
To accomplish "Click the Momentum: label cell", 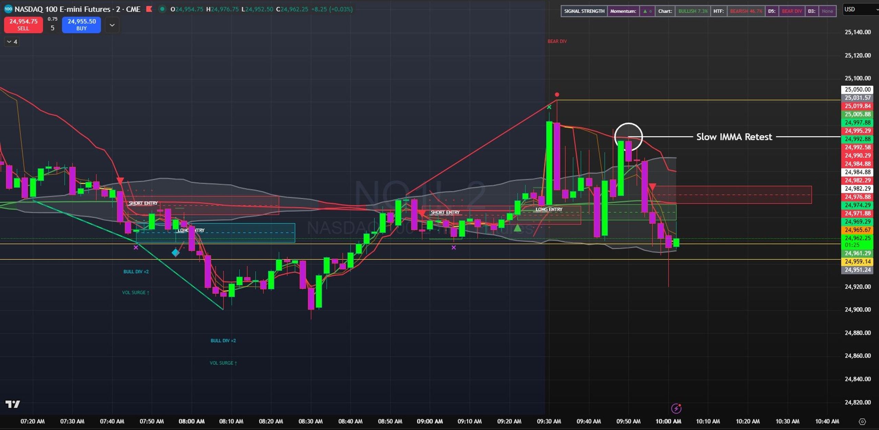I will click(623, 11).
